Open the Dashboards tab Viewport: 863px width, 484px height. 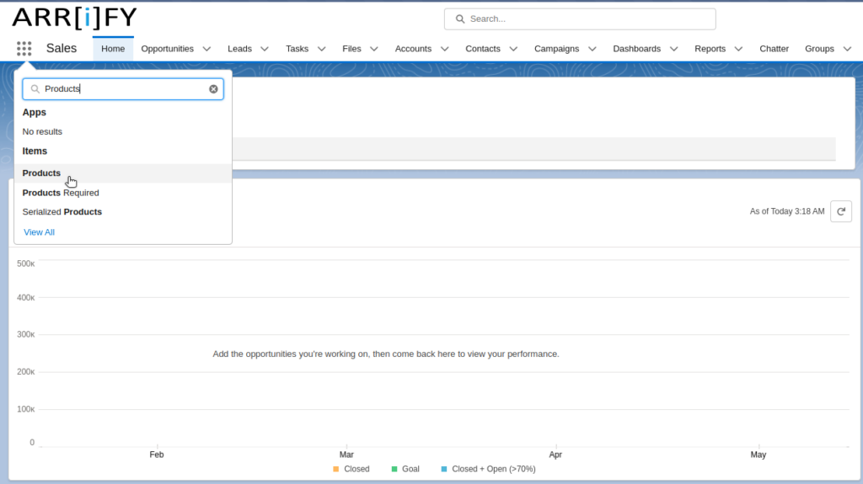click(x=636, y=49)
